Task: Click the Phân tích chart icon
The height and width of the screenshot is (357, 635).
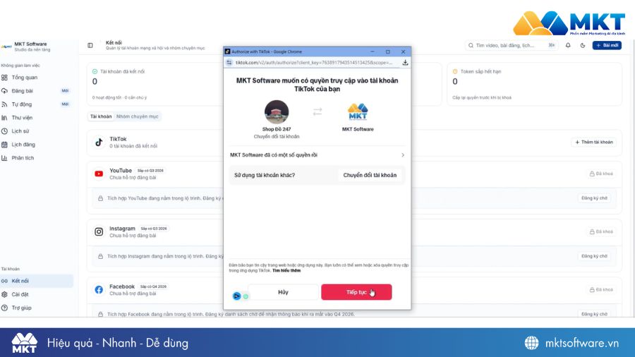Action: 4,157
